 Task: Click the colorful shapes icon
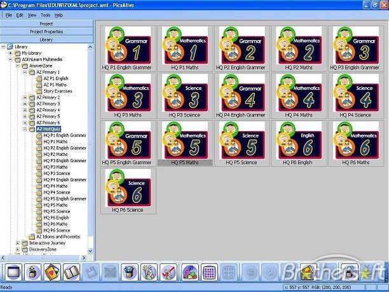(x=190, y=272)
